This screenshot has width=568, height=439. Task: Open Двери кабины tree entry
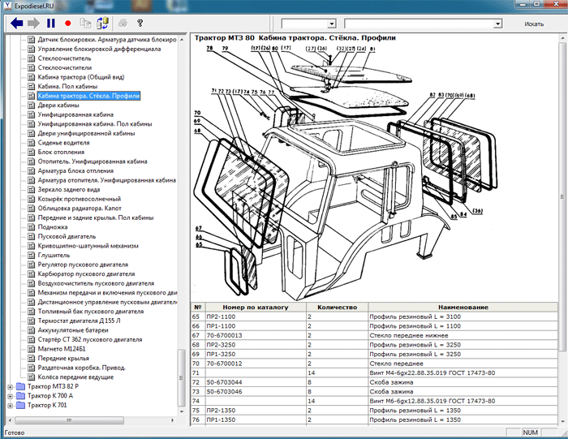click(58, 105)
